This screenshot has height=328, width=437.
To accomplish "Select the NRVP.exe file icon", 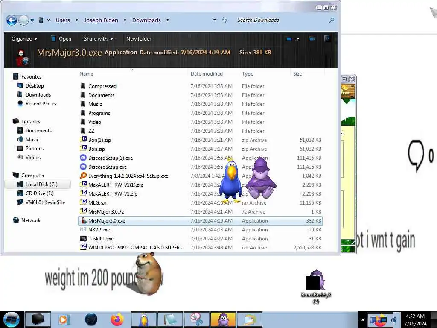I will (83, 229).
